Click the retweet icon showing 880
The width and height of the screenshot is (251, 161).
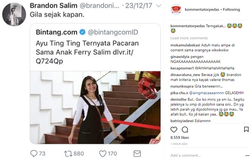(x=69, y=154)
